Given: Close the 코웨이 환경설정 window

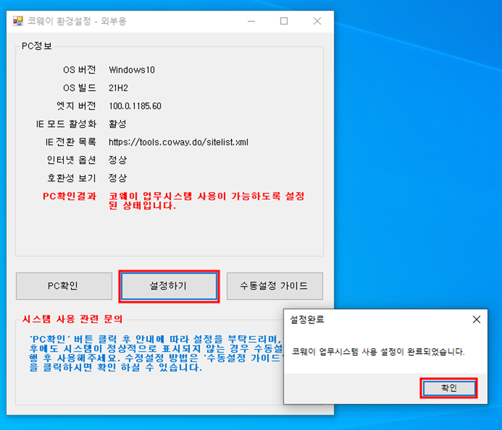Looking at the screenshot, I should (317, 21).
